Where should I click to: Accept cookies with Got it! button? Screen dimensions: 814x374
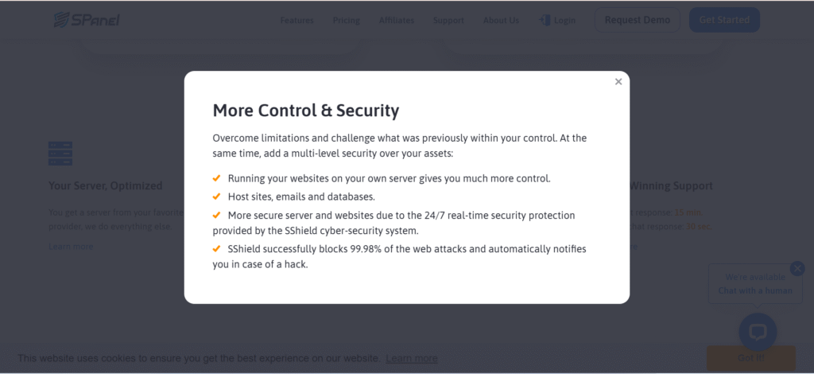pos(750,359)
